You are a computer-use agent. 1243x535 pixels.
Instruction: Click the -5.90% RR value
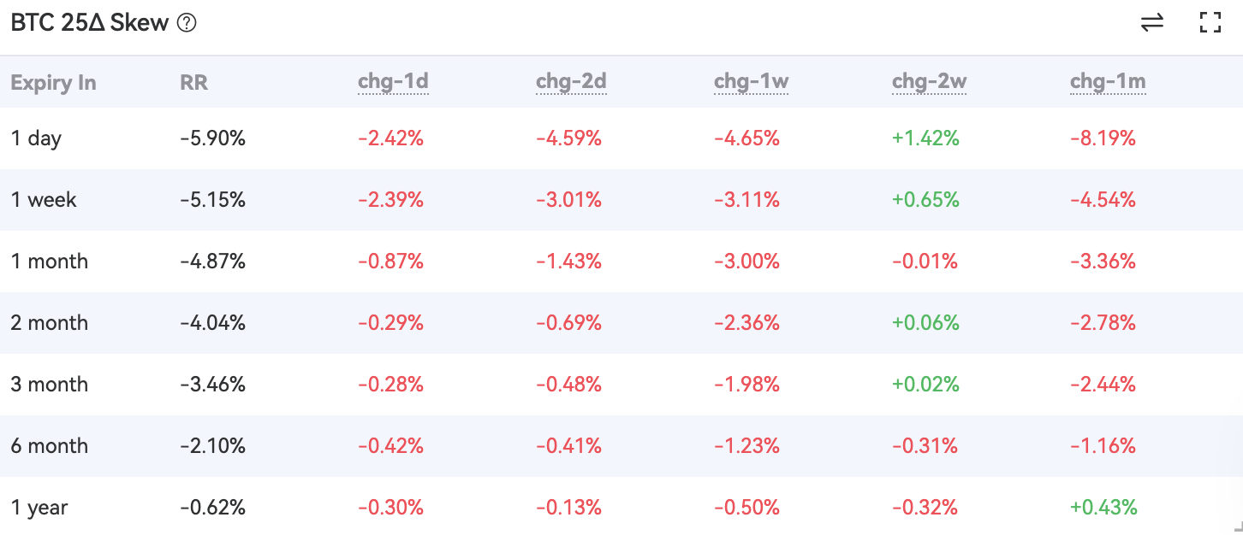212,138
